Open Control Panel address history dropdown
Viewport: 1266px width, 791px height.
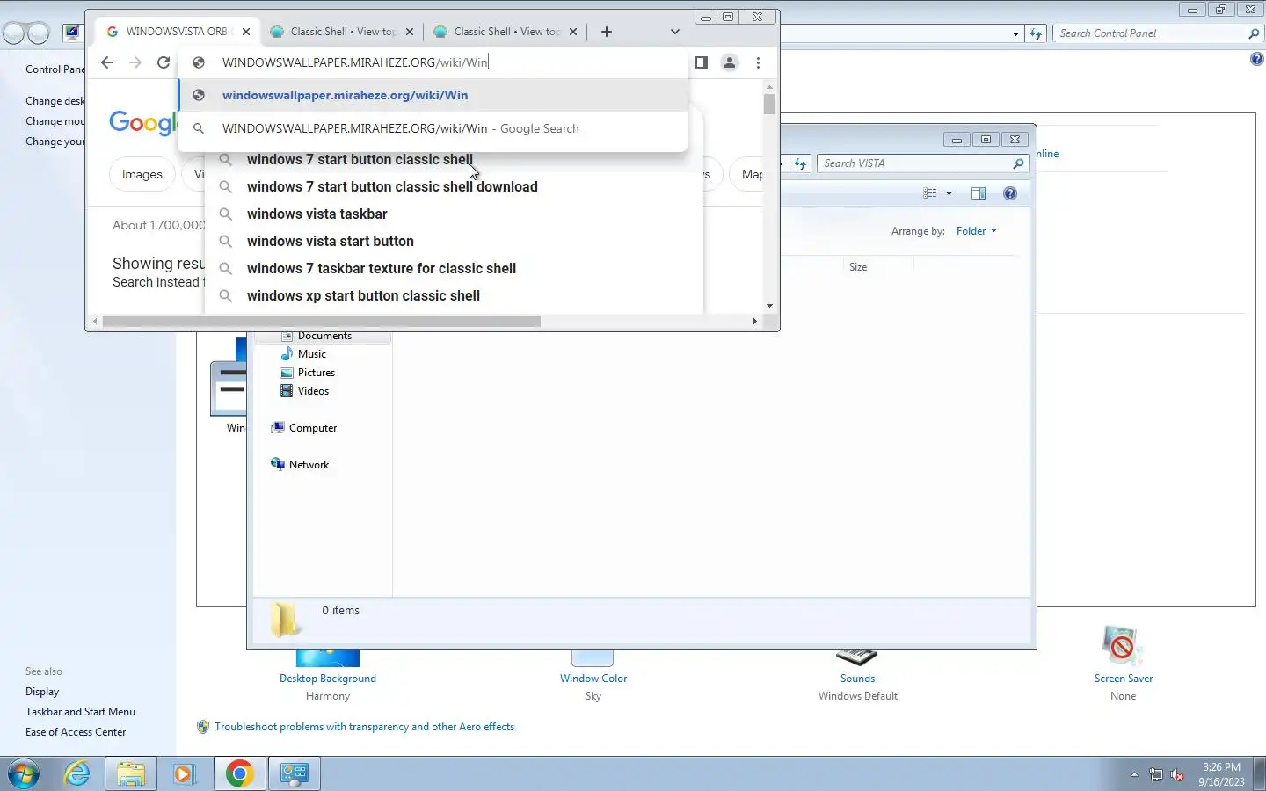pyautogui.click(x=1015, y=33)
